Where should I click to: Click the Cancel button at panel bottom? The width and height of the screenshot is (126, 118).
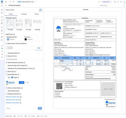(8, 108)
